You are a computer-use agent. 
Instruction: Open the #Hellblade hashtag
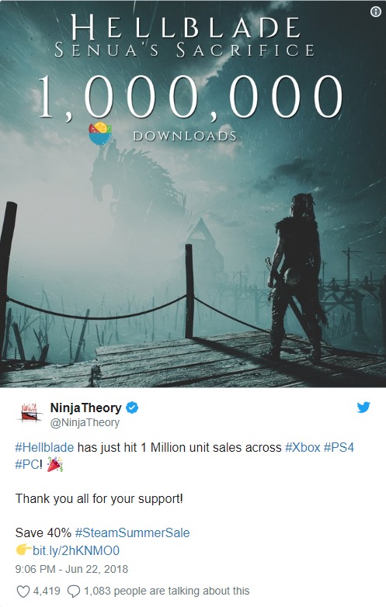click(44, 448)
